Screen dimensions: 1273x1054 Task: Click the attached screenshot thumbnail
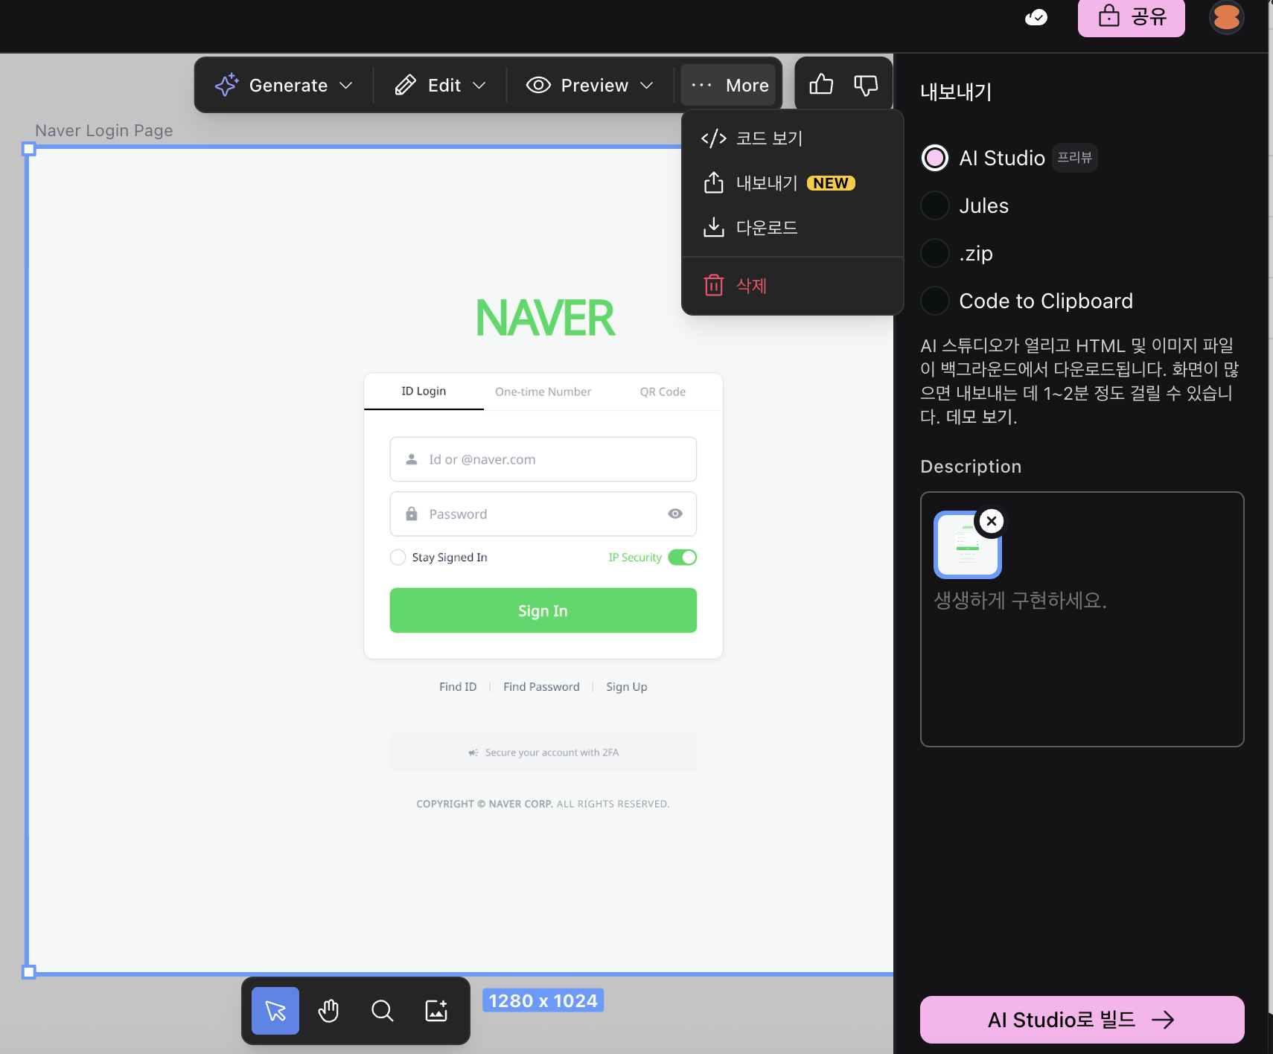point(967,546)
